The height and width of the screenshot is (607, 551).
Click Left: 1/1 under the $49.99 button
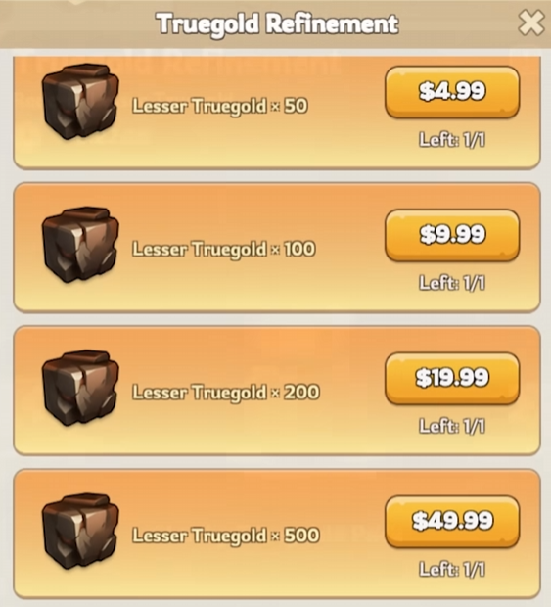[x=452, y=570]
